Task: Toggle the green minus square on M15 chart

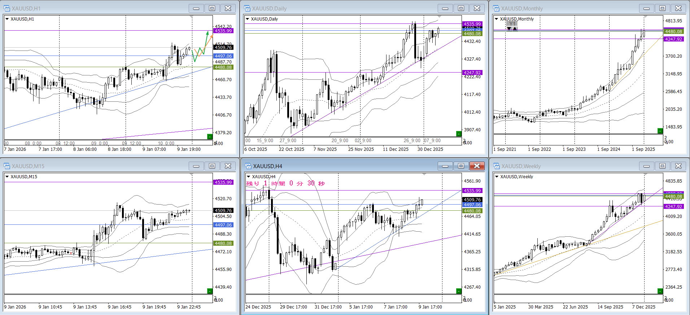Action: point(210,291)
